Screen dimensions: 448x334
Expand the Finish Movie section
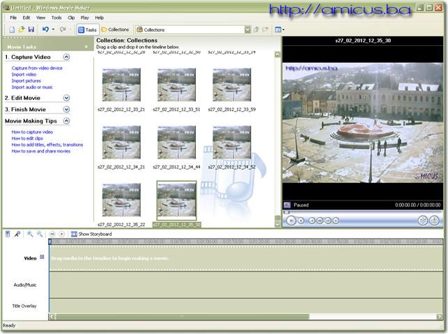coord(66,109)
